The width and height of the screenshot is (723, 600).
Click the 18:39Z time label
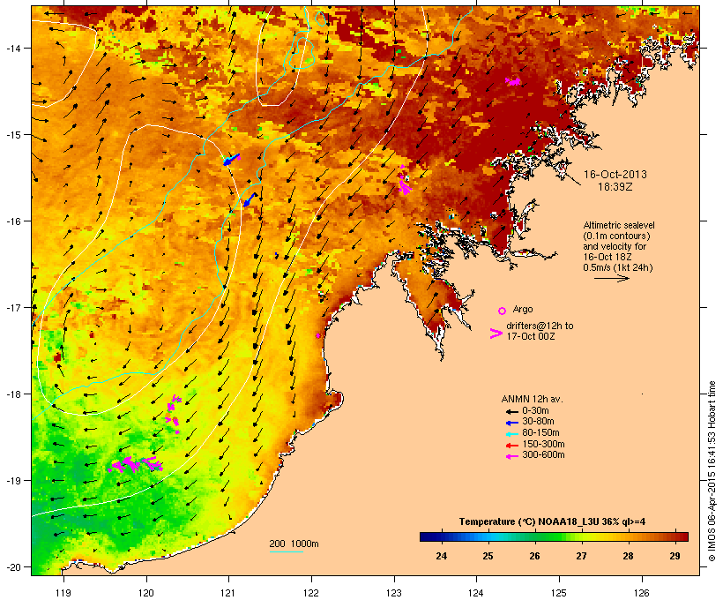[615, 187]
